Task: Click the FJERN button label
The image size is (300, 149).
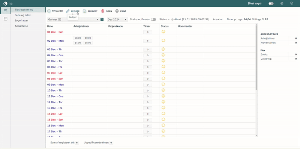Action: (109, 11)
